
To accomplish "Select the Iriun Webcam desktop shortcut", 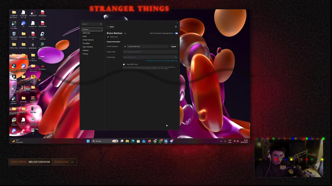I will [x=43, y=36].
